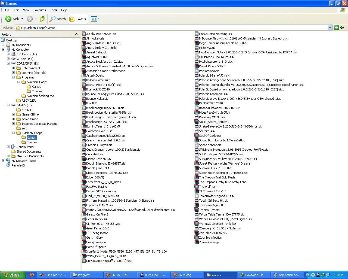The height and width of the screenshot is (279, 348).
Task: Click the Search magnifier toolbar button
Action: pos(58,19)
